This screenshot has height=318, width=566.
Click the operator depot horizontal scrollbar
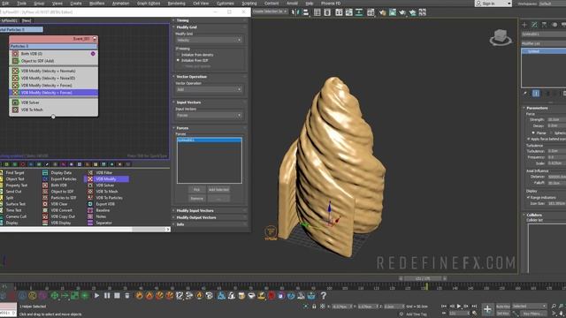coord(84,230)
